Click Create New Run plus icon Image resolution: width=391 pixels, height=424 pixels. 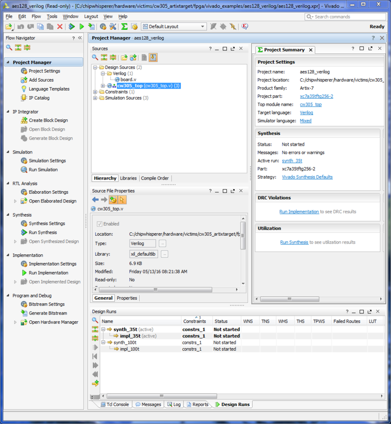pos(95,383)
